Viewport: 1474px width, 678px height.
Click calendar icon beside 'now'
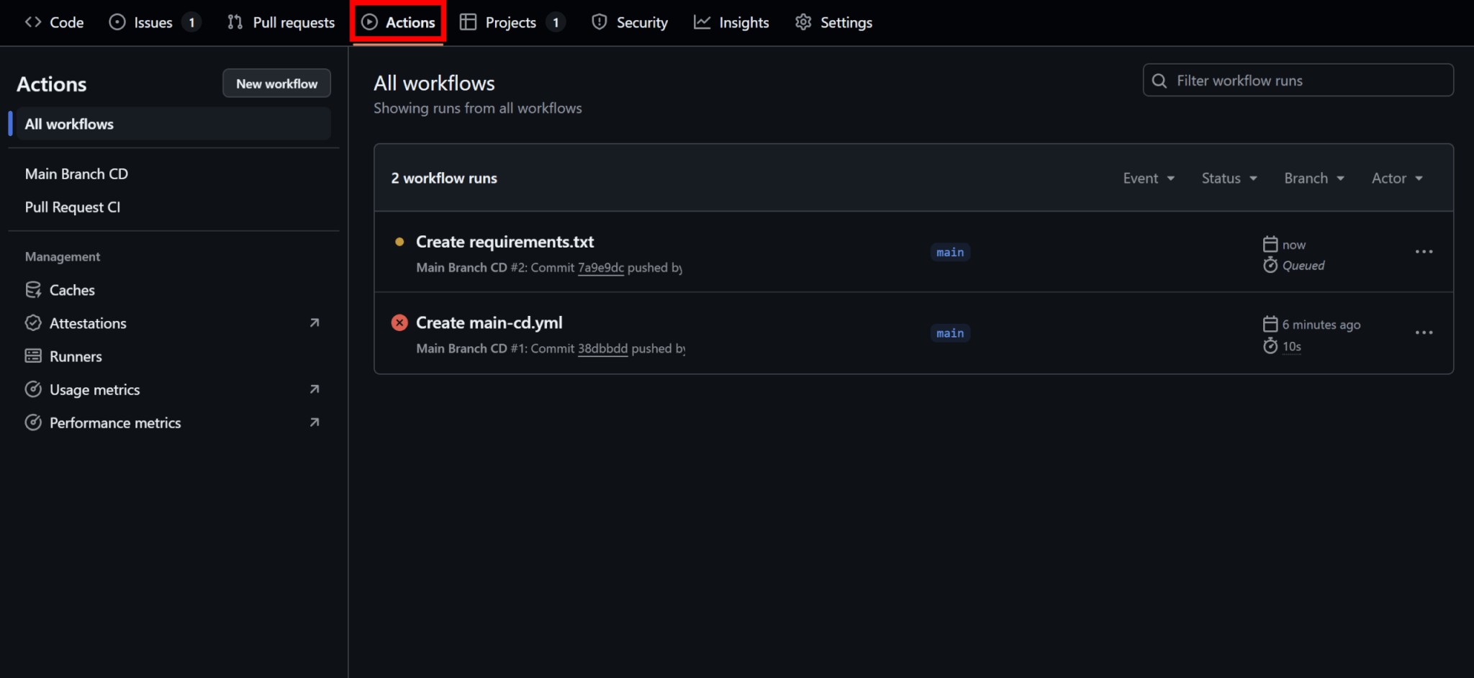click(1270, 244)
